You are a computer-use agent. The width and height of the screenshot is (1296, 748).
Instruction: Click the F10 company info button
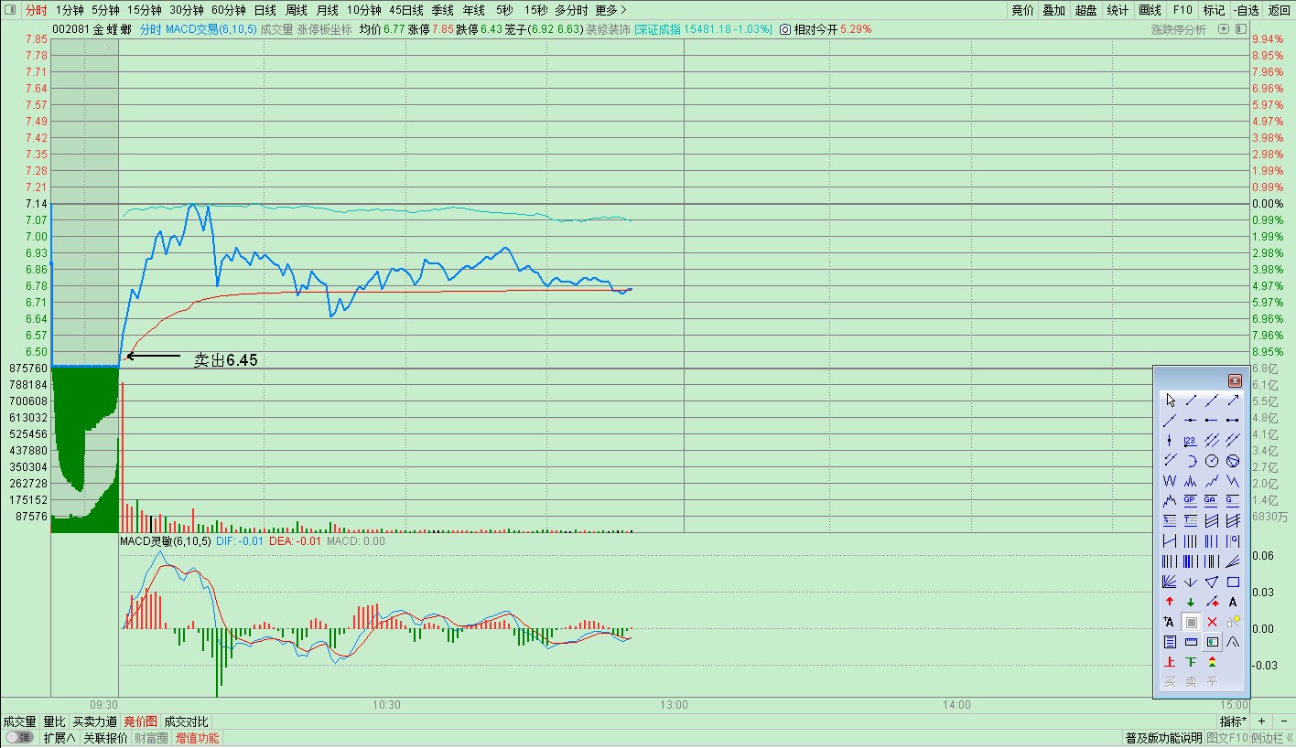(x=1183, y=10)
